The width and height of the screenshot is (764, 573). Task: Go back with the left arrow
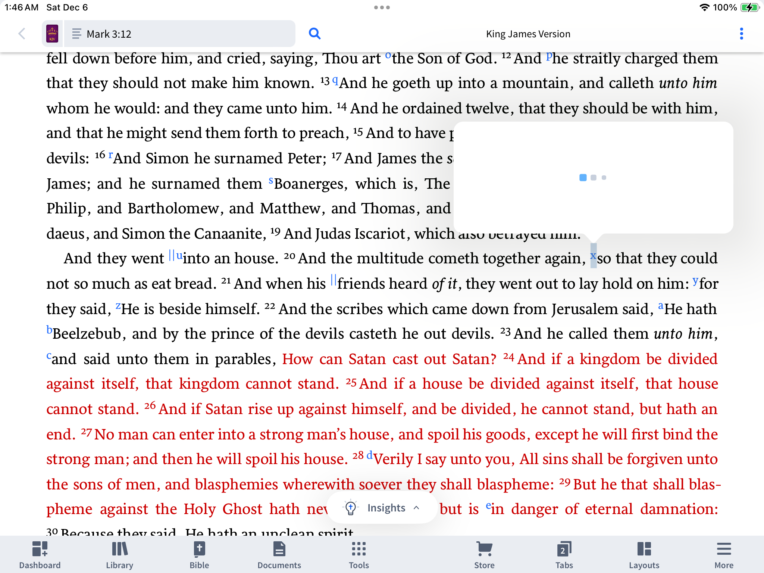pos(22,34)
